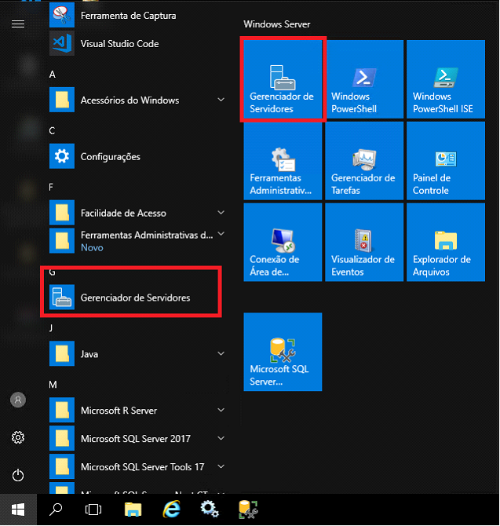
Task: Click the Windows Server group title
Action: point(276,24)
